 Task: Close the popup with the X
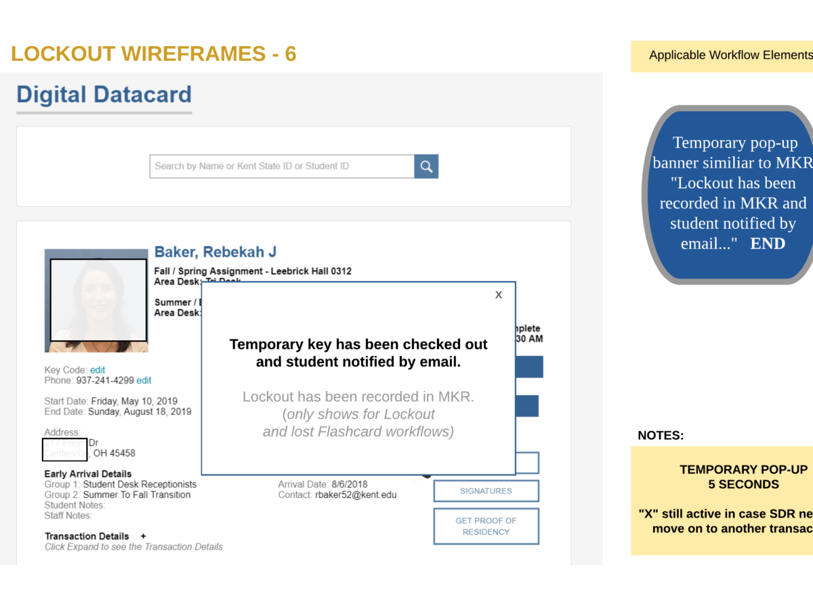click(499, 295)
